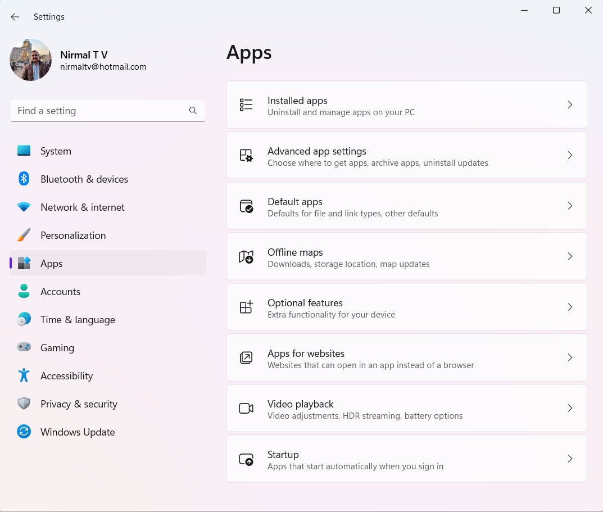Click the Apps for websites icon
Image resolution: width=603 pixels, height=512 pixels.
(x=246, y=358)
